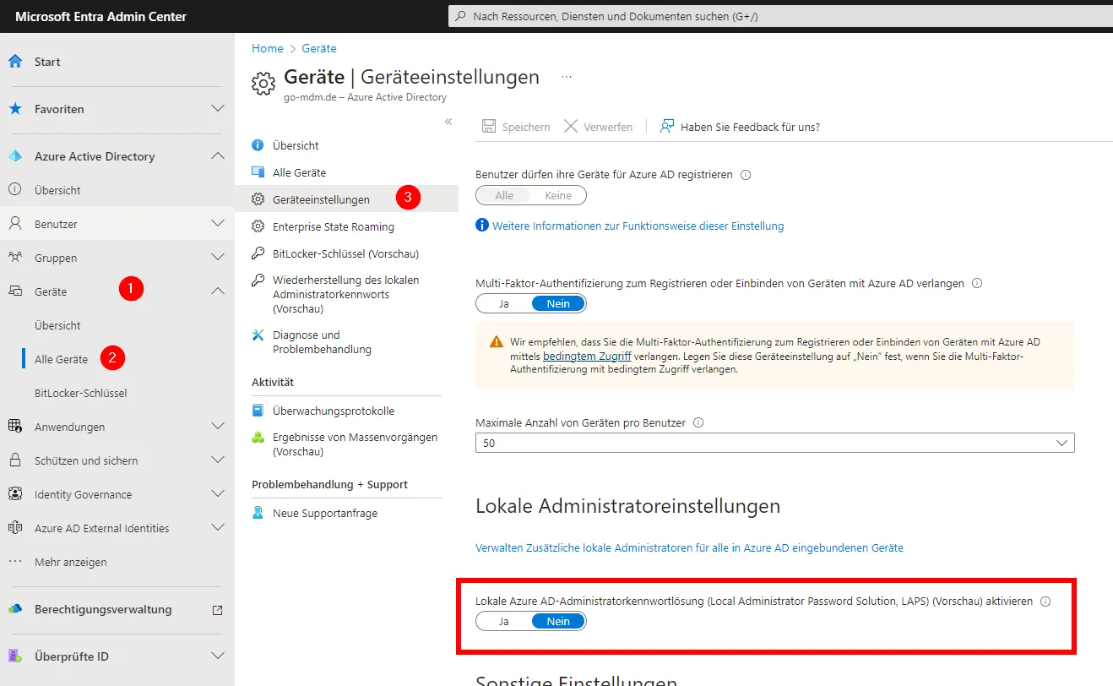Click the Verwerfen X icon
This screenshot has width=1113, height=686.
coord(571,127)
